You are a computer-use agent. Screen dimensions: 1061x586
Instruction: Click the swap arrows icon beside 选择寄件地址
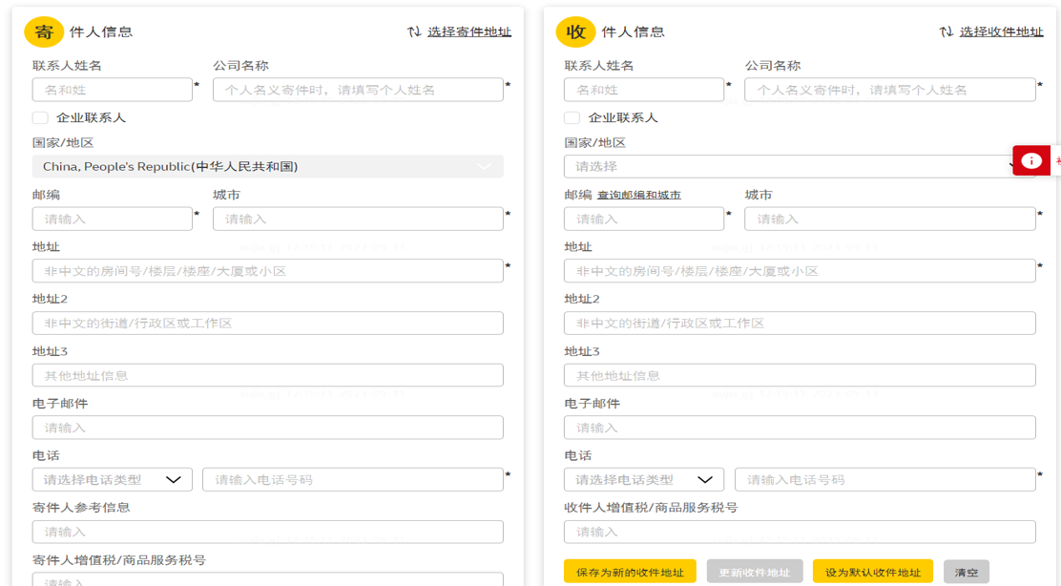click(x=414, y=31)
